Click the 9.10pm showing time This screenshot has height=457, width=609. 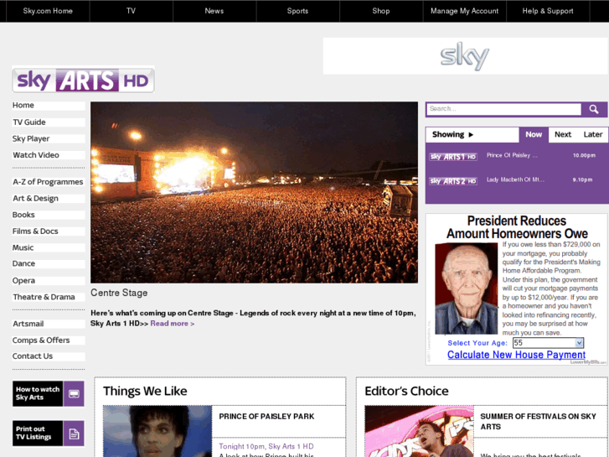click(x=582, y=180)
